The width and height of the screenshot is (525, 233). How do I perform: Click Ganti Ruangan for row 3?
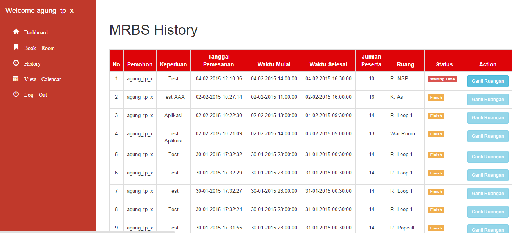coord(488,118)
